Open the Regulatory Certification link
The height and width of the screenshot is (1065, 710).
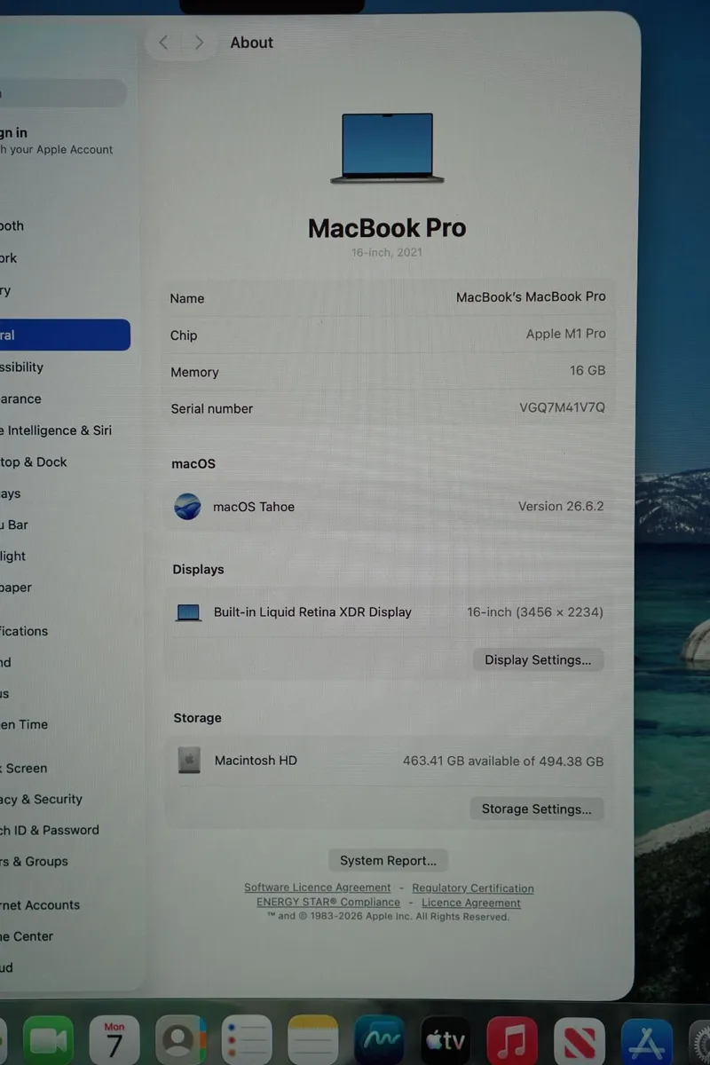click(473, 888)
